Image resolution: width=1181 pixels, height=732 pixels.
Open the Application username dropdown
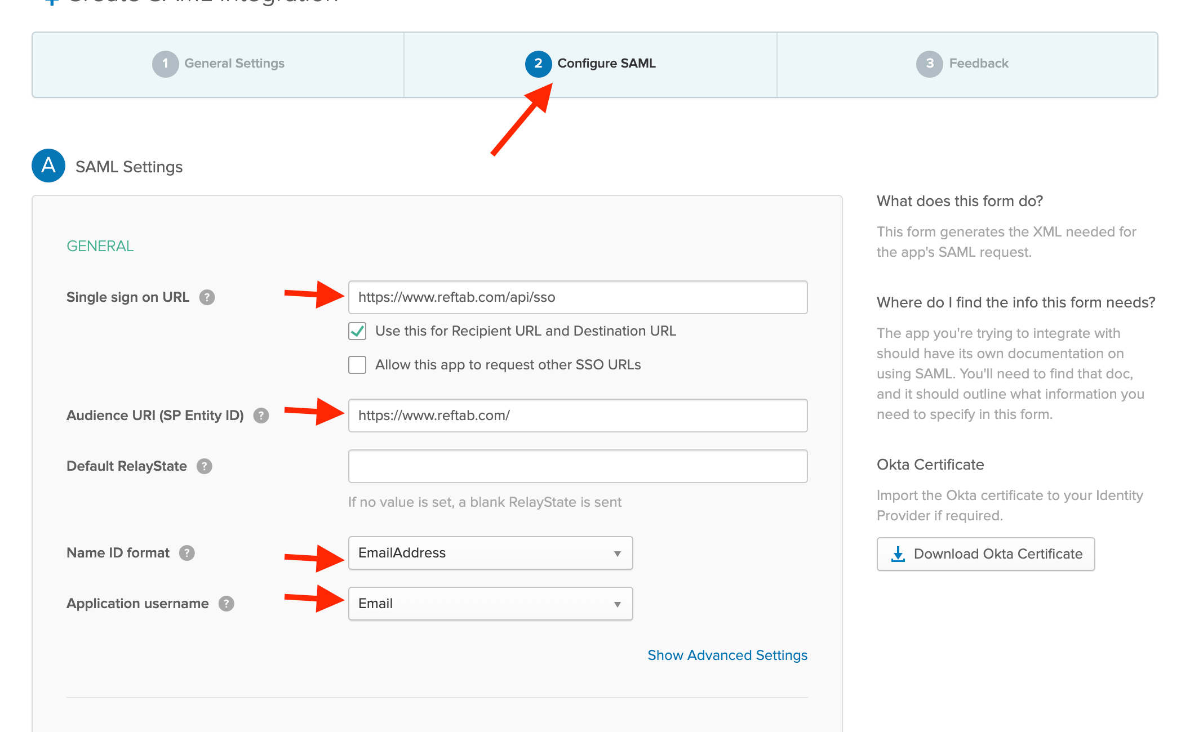pyautogui.click(x=490, y=604)
